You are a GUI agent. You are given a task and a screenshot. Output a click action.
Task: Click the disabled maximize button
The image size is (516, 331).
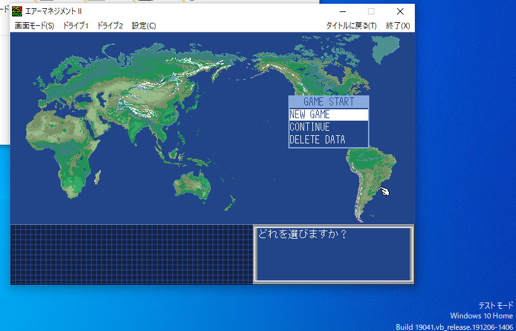(371, 11)
